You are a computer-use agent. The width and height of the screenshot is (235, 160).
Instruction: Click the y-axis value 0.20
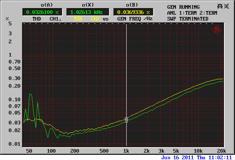click(14, 86)
